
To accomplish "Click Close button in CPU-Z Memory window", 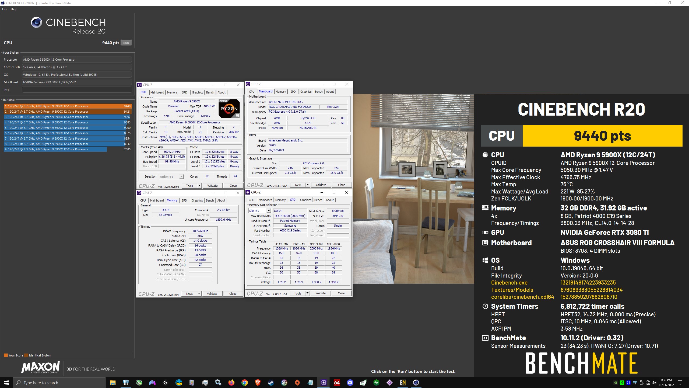I will [x=233, y=294].
